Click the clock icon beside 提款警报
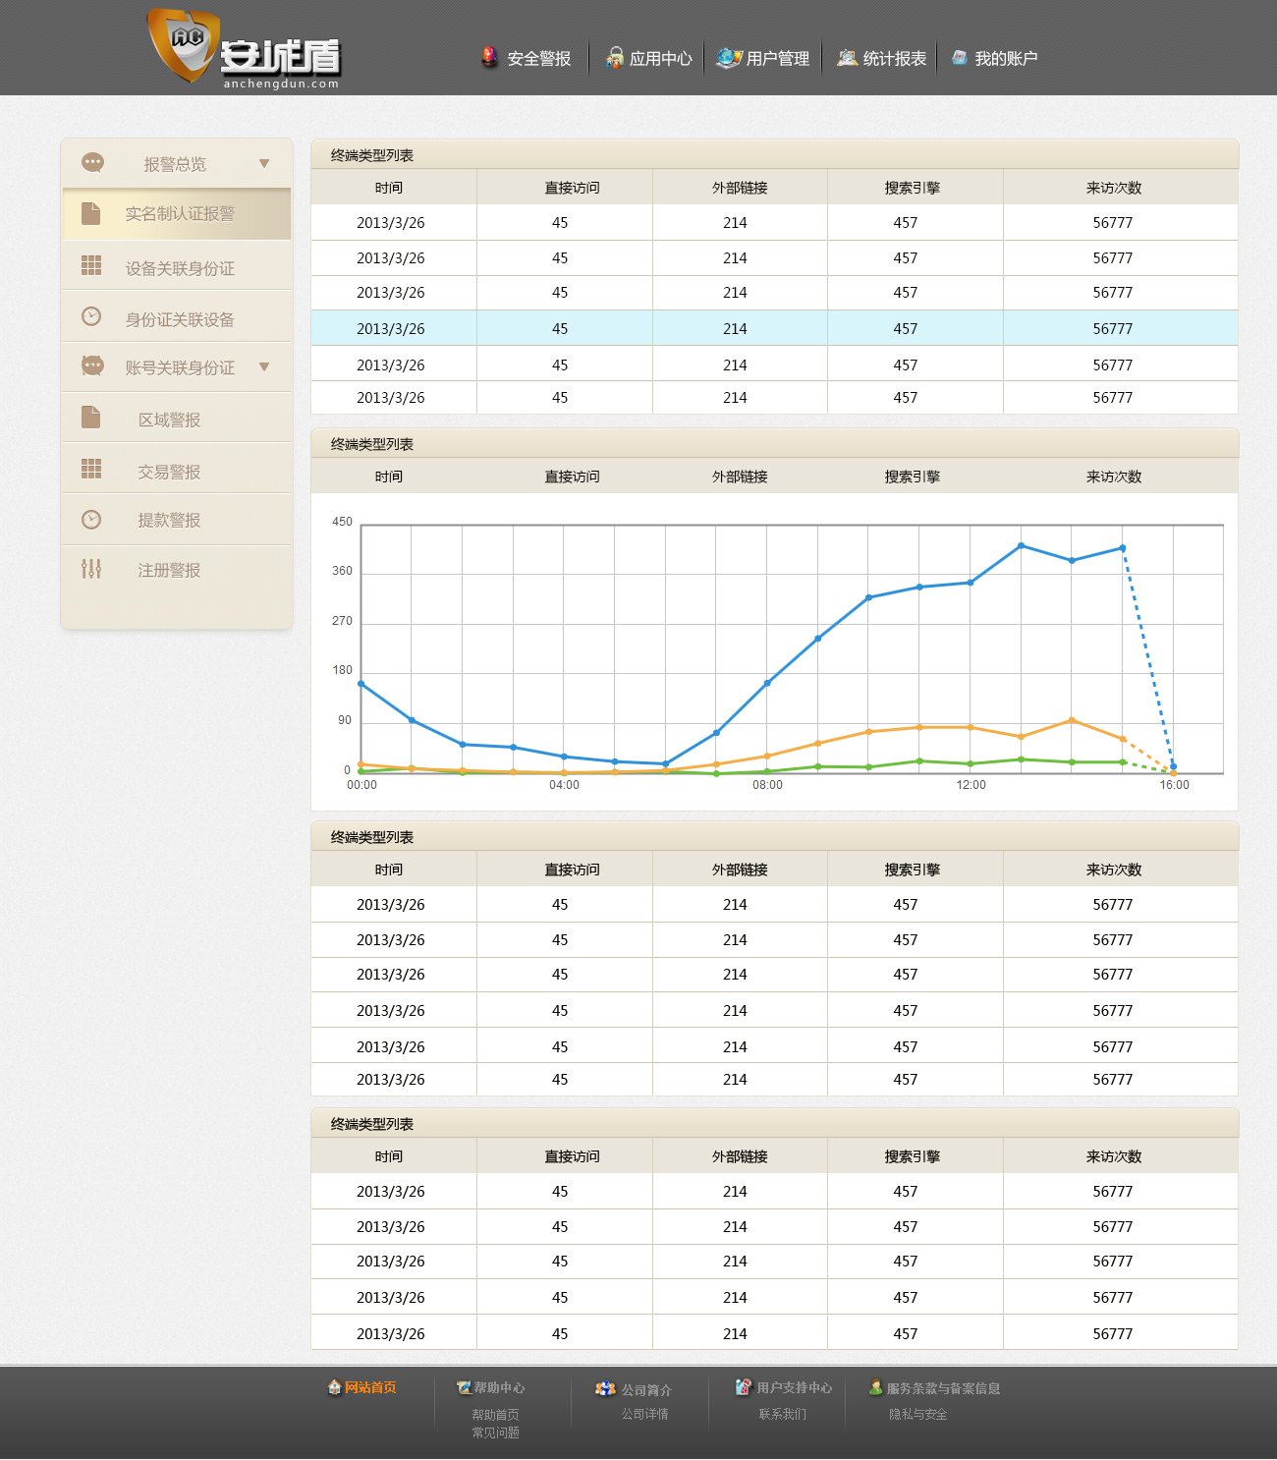Viewport: 1277px width, 1460px height. 91,520
